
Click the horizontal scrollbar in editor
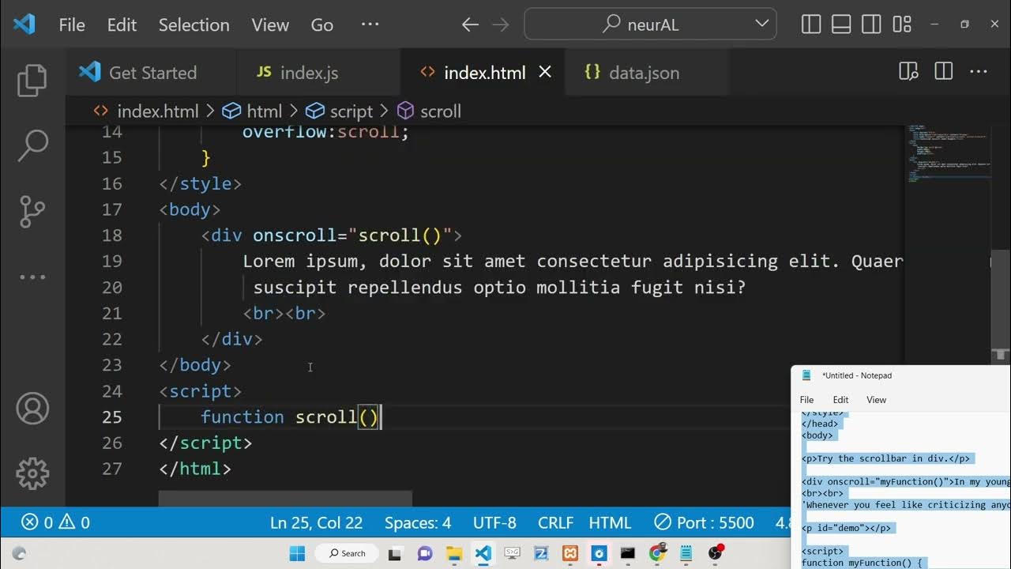[x=285, y=499]
